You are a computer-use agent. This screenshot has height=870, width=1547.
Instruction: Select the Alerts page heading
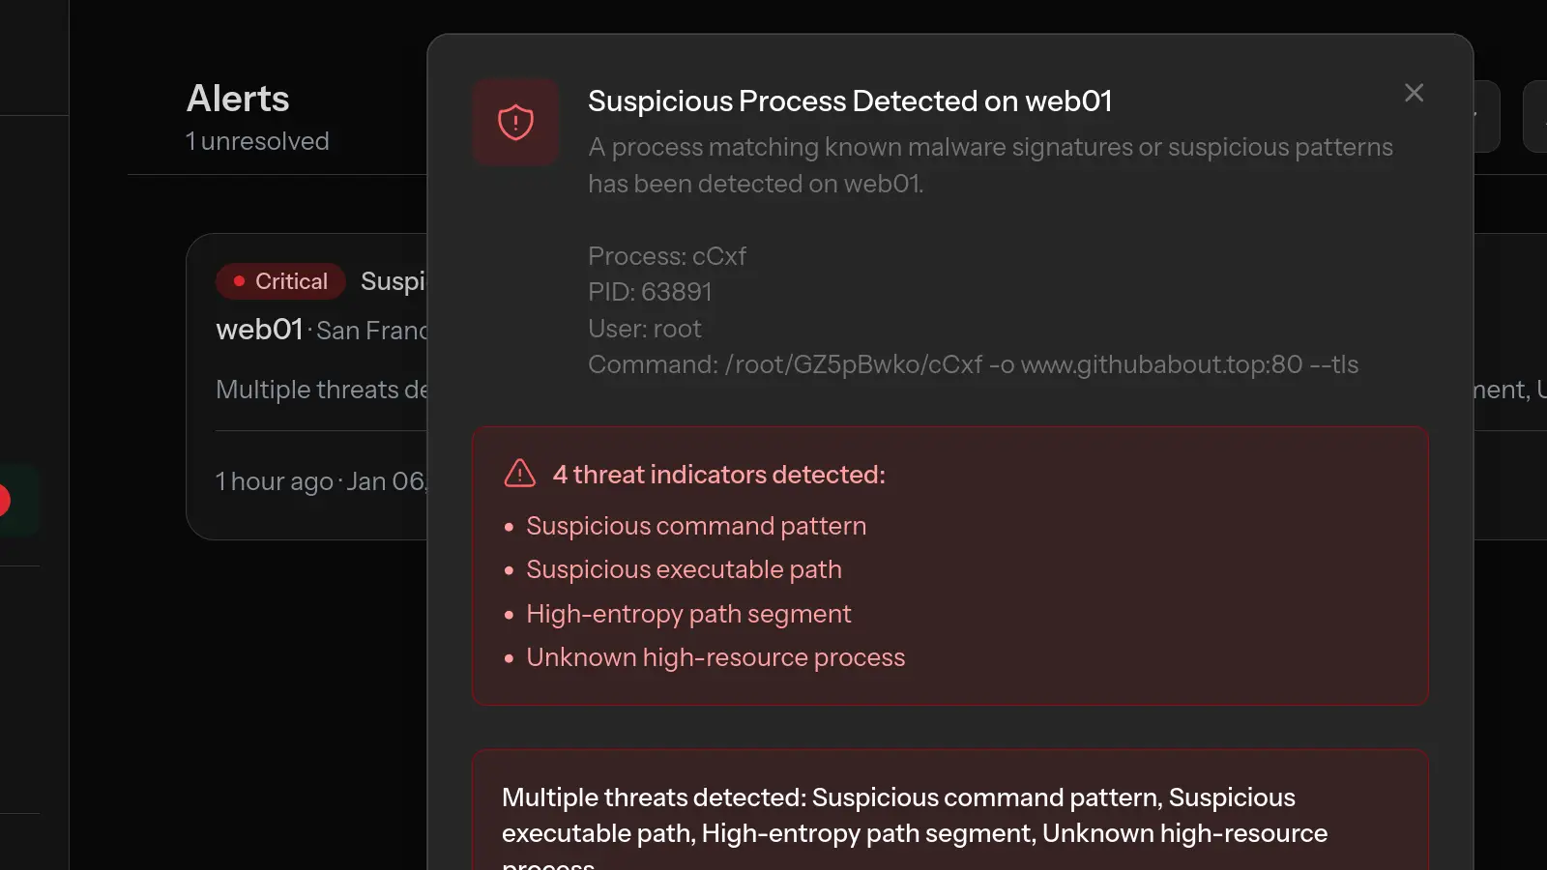point(238,98)
